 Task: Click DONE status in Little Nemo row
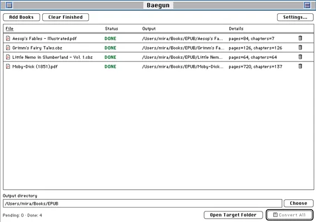point(110,57)
